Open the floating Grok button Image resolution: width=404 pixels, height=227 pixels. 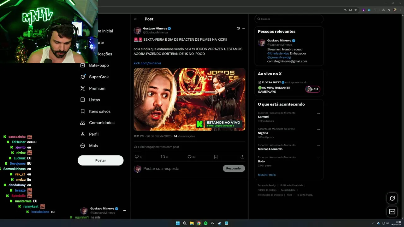(392, 198)
